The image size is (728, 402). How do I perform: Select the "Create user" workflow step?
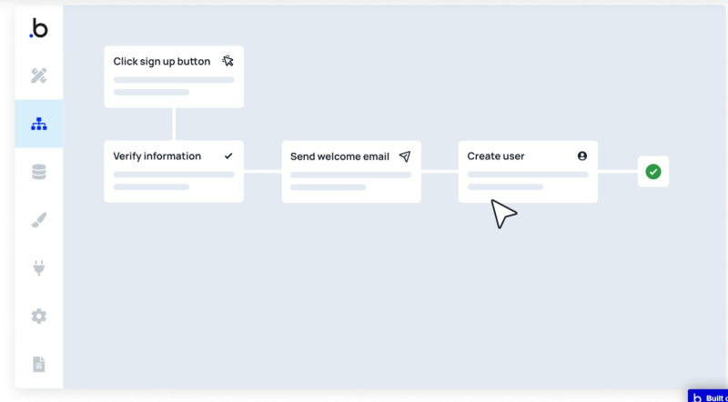pyautogui.click(x=528, y=172)
